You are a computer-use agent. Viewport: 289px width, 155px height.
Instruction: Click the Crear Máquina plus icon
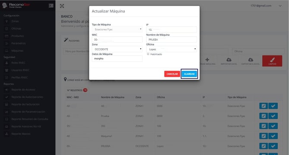click(x=207, y=59)
